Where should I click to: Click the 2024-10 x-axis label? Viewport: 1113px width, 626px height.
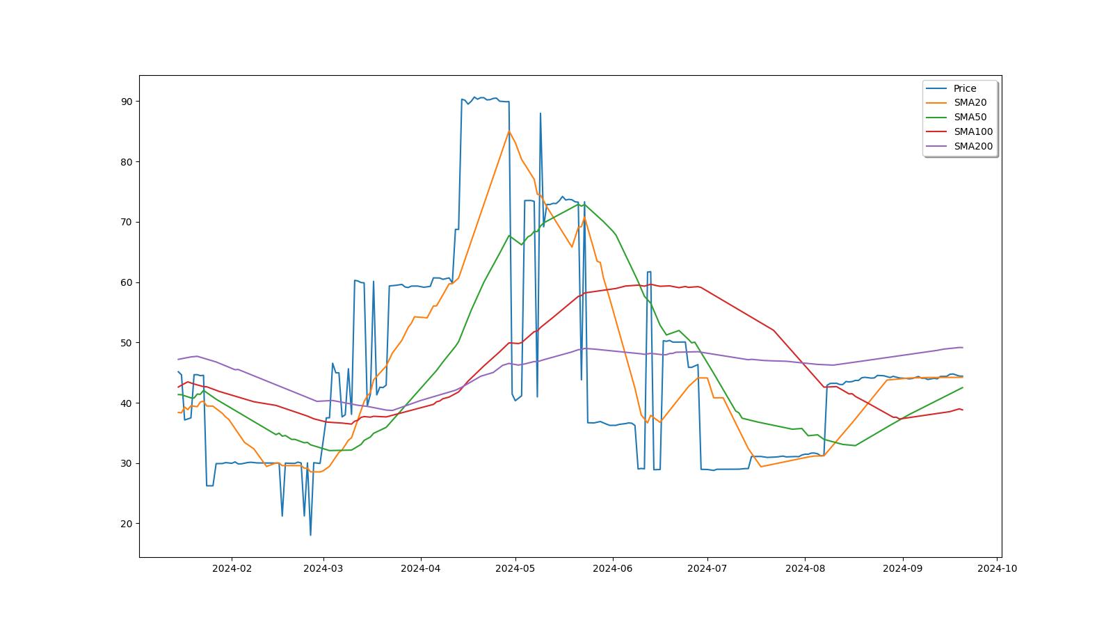tap(997, 568)
